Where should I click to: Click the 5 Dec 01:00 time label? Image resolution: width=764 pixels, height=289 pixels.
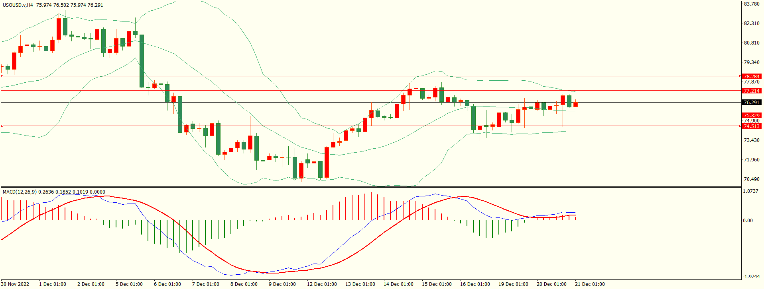129,284
